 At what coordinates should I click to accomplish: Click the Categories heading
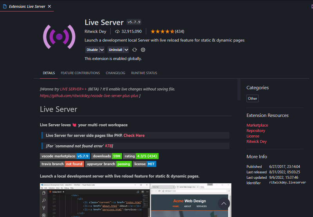point(257,88)
